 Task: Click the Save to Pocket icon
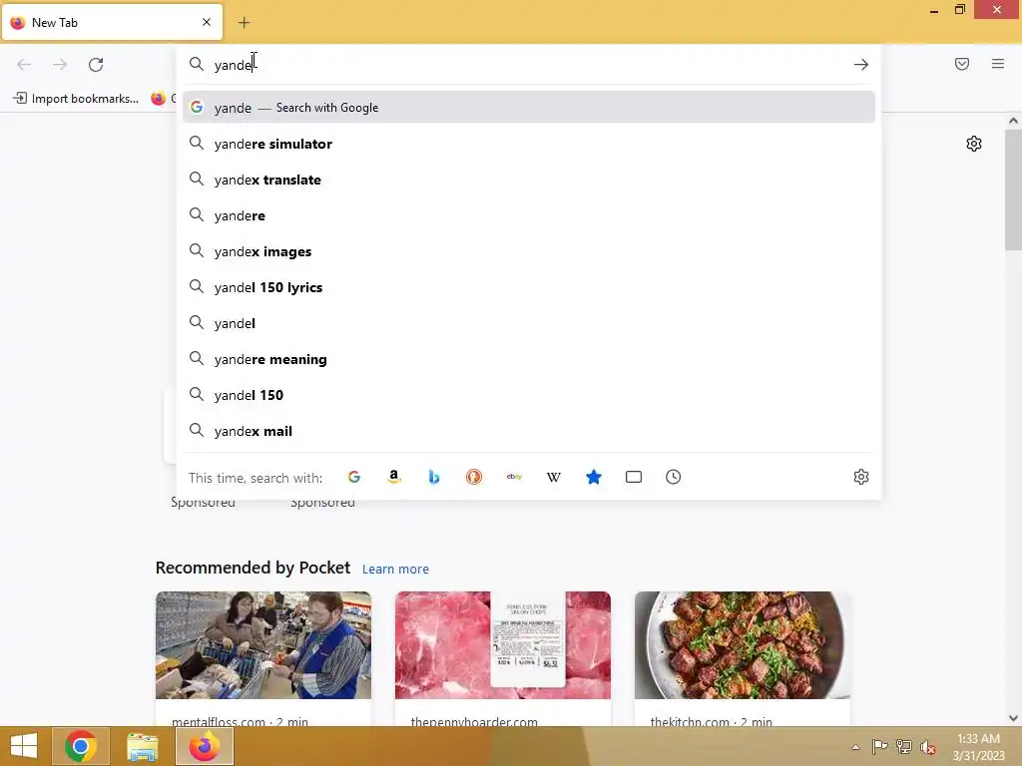[x=962, y=64]
